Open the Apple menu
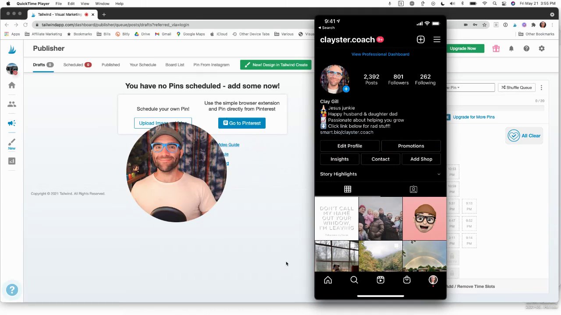561x315 pixels. 8,3
